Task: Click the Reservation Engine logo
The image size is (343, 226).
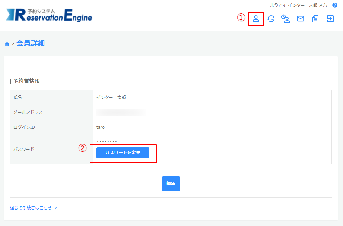Action: click(x=49, y=15)
